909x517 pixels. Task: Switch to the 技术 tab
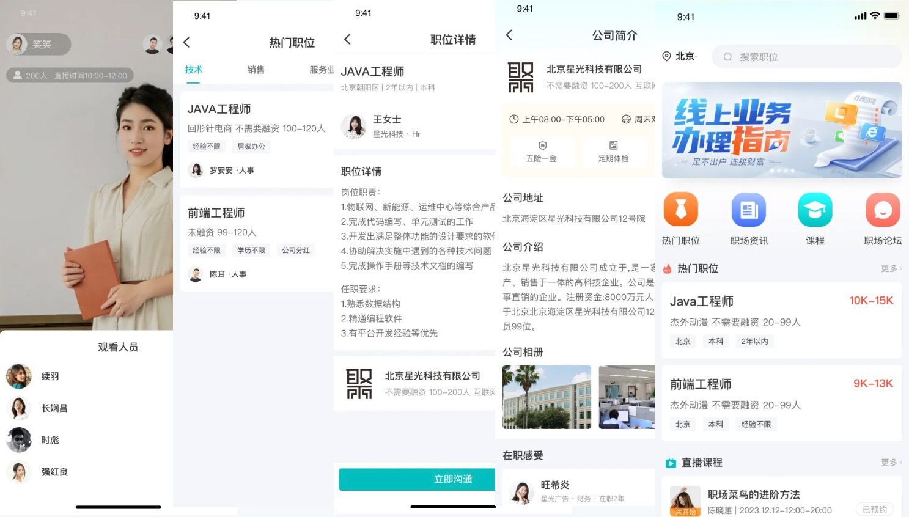click(194, 70)
